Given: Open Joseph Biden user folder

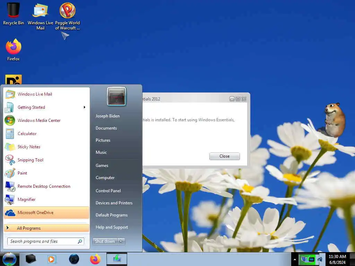Looking at the screenshot, I should click(x=107, y=116).
